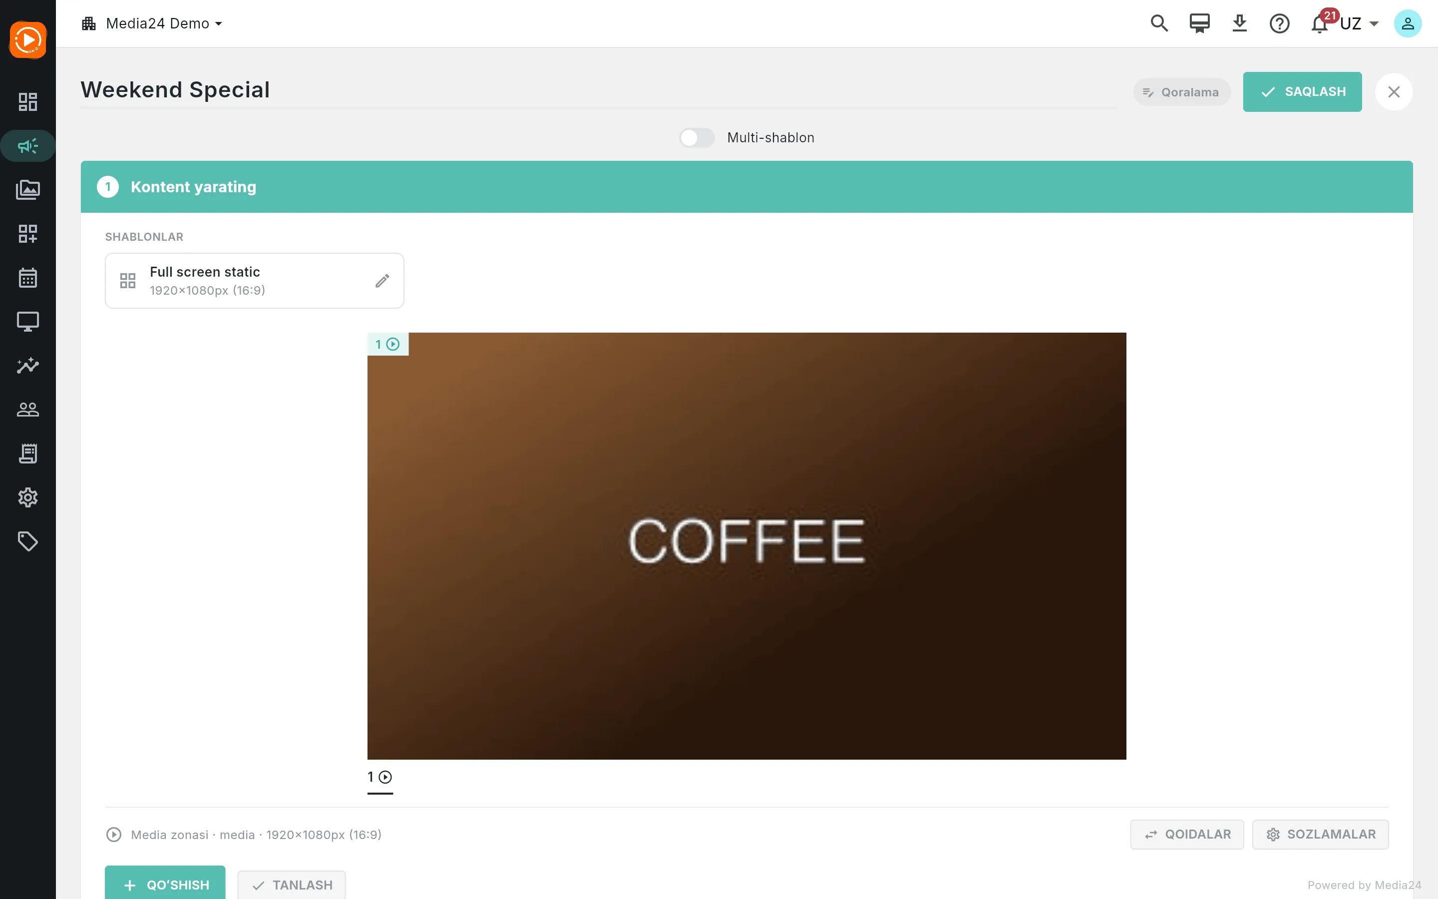Screen dimensions: 1438x899
Task: Open the analytics chart icon
Action: click(27, 366)
